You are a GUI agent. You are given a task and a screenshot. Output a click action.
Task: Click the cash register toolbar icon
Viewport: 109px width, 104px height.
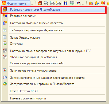[78, 3]
